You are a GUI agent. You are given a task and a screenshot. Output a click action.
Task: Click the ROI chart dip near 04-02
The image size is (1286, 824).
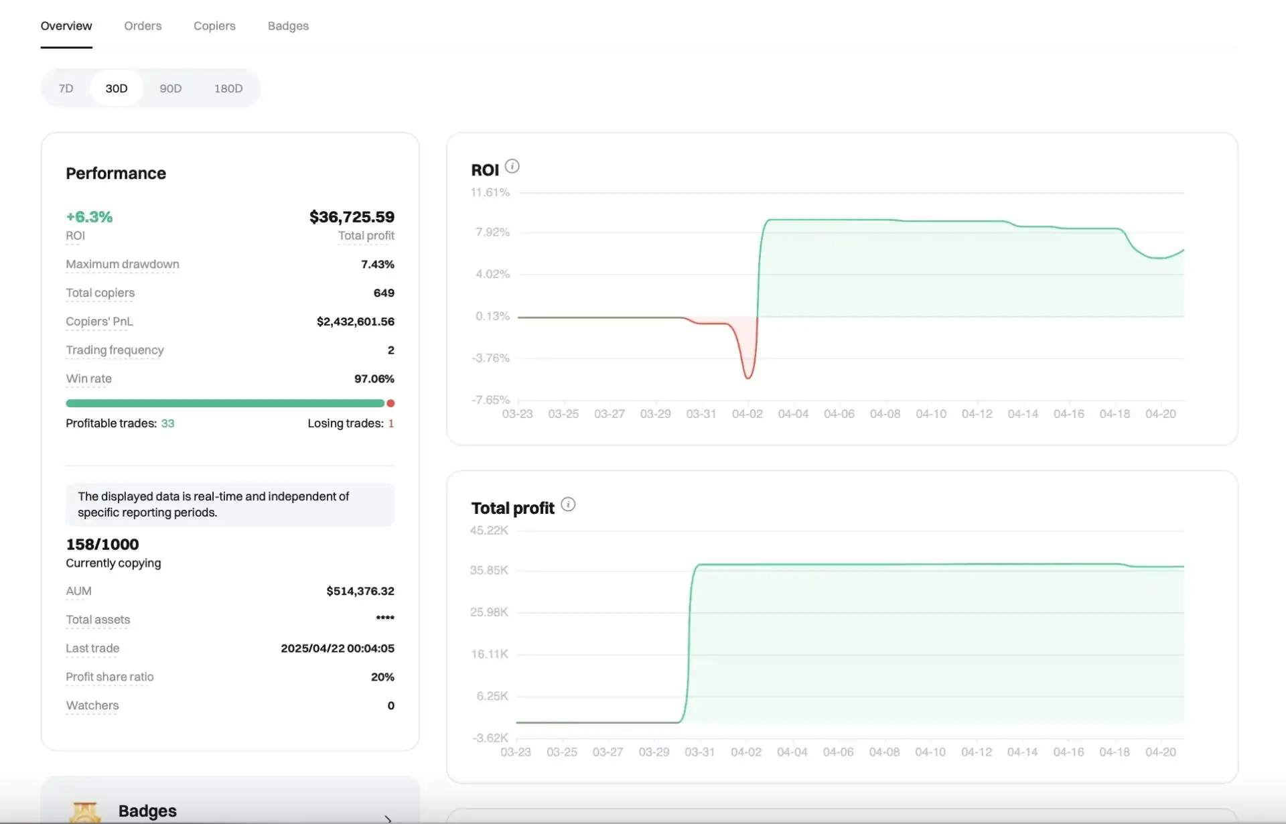pyautogui.click(x=748, y=376)
